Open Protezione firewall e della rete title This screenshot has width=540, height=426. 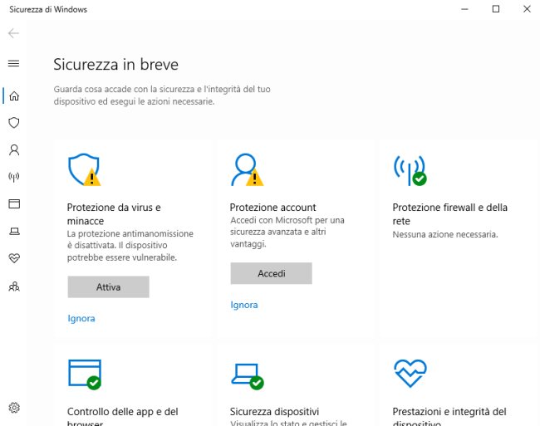[x=449, y=214]
